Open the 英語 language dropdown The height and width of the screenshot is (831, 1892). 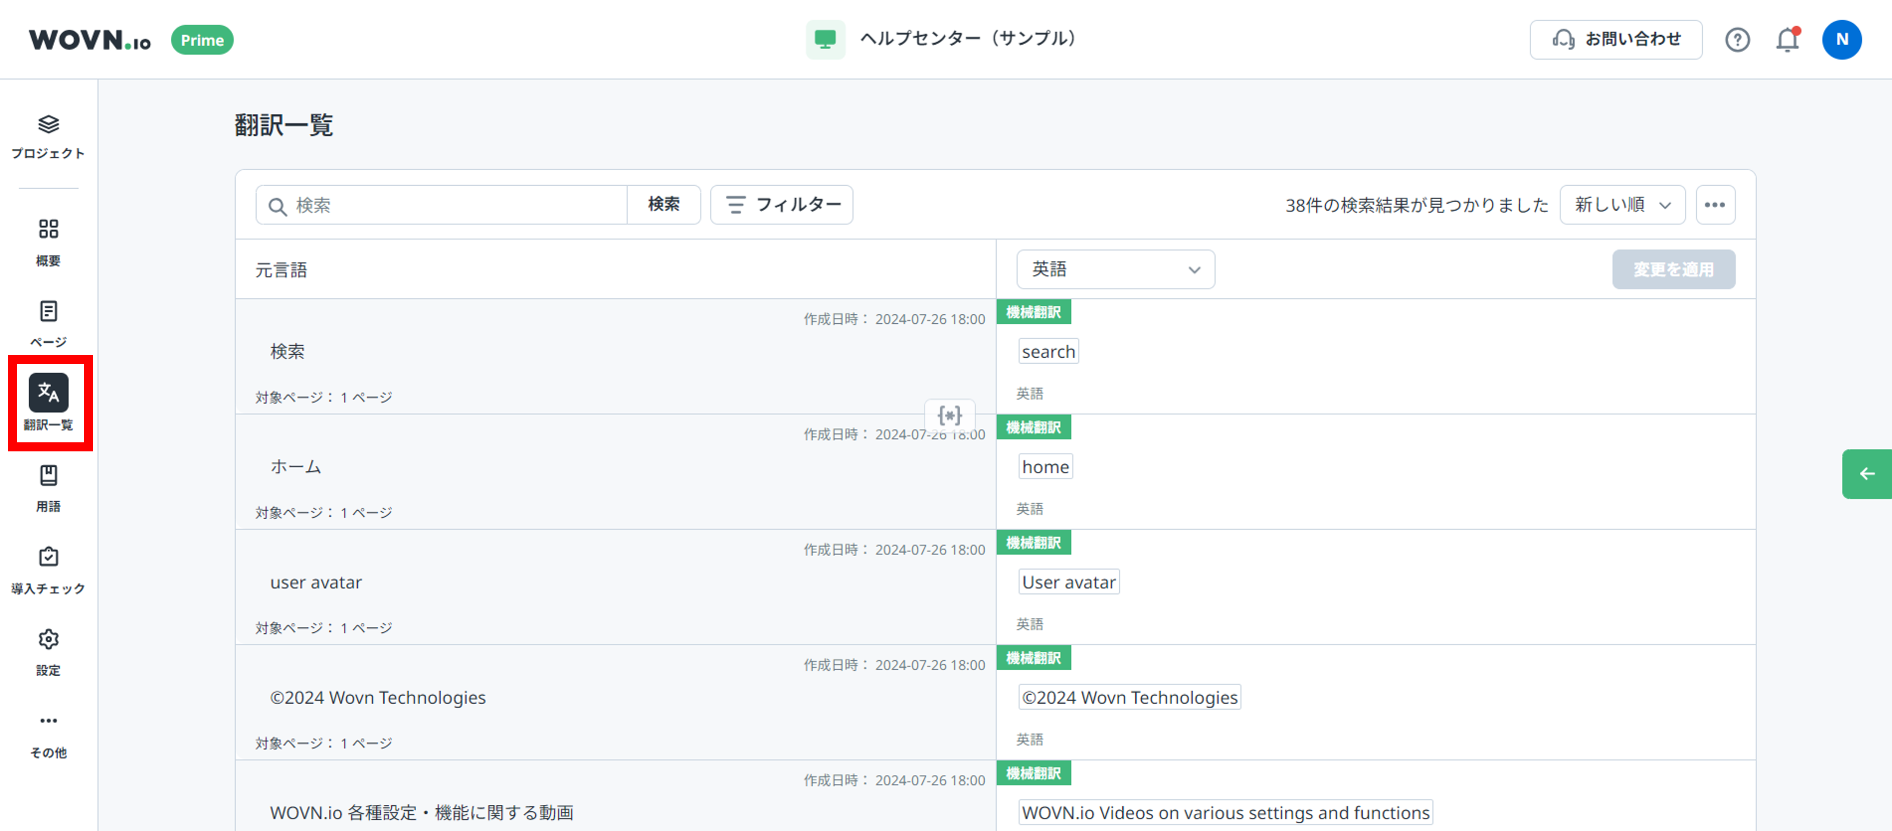[x=1115, y=269]
